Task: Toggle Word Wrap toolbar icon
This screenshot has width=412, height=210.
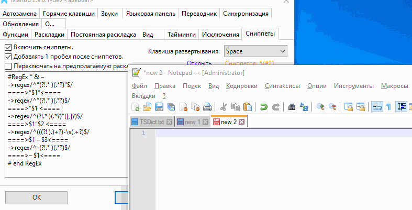Action: (x=377, y=107)
